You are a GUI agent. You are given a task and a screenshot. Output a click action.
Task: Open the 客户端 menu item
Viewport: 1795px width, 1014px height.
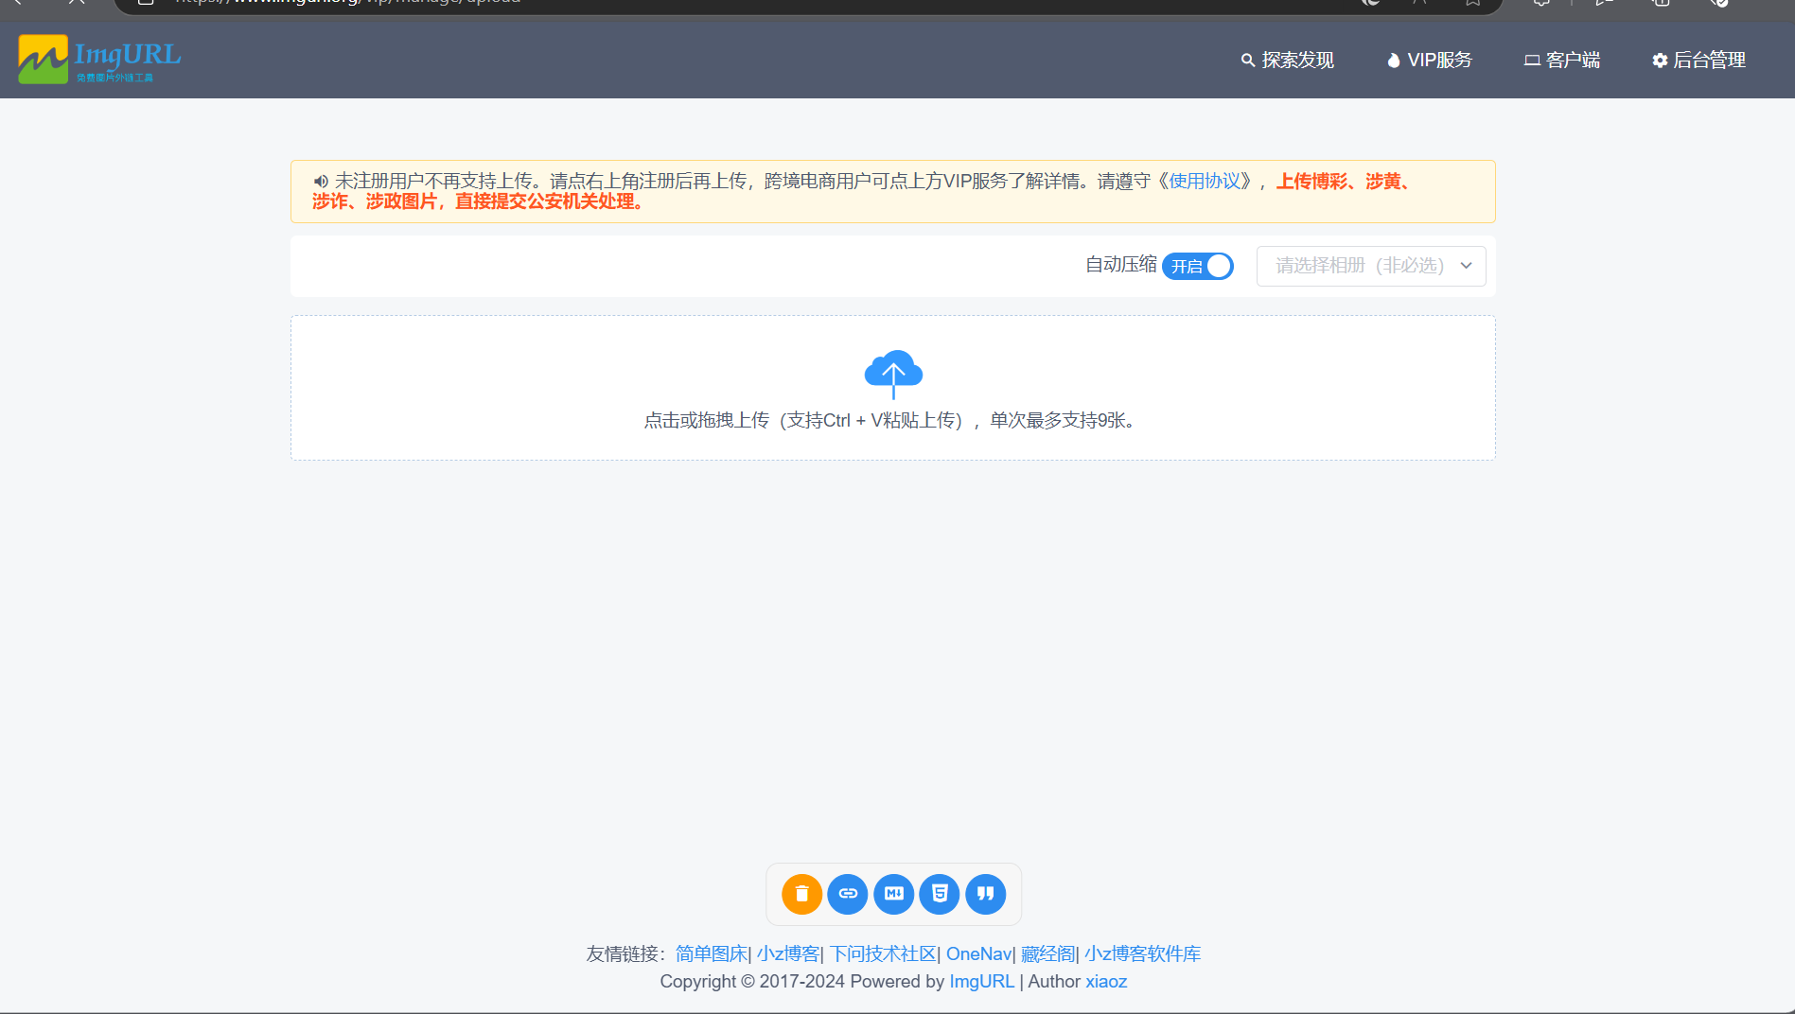[1562, 60]
